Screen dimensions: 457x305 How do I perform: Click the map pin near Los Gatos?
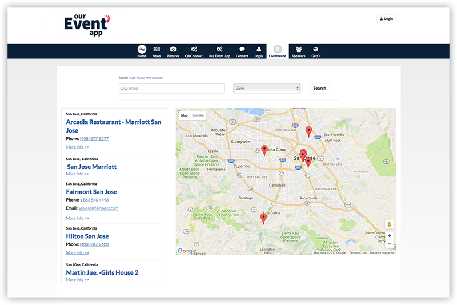pos(263,219)
